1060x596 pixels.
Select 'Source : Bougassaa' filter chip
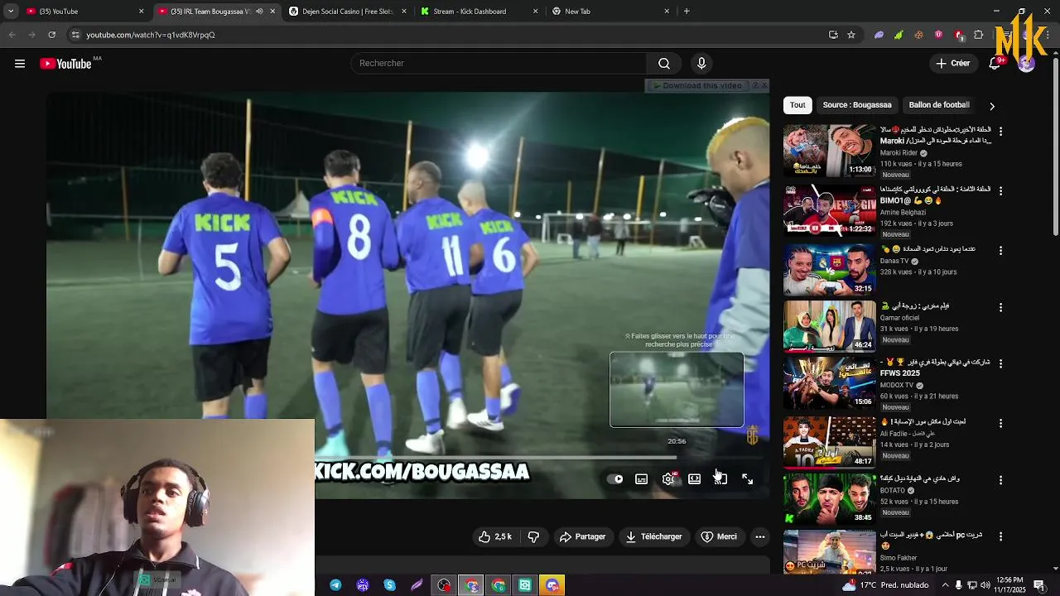857,105
